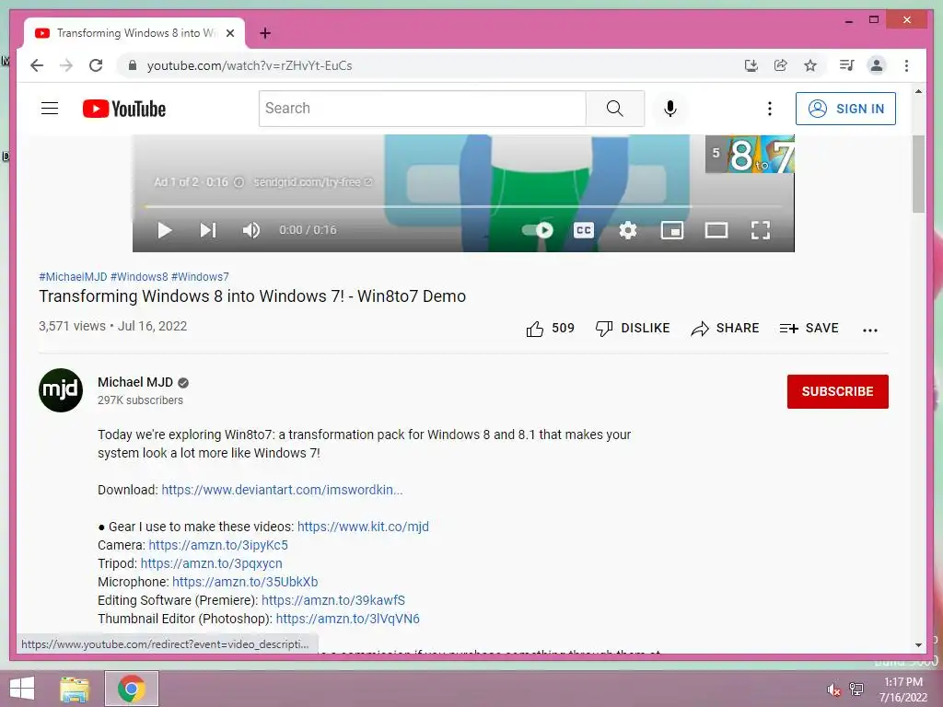This screenshot has height=707, width=943.
Task: Go back with Chrome back arrow
Action: pyautogui.click(x=37, y=65)
